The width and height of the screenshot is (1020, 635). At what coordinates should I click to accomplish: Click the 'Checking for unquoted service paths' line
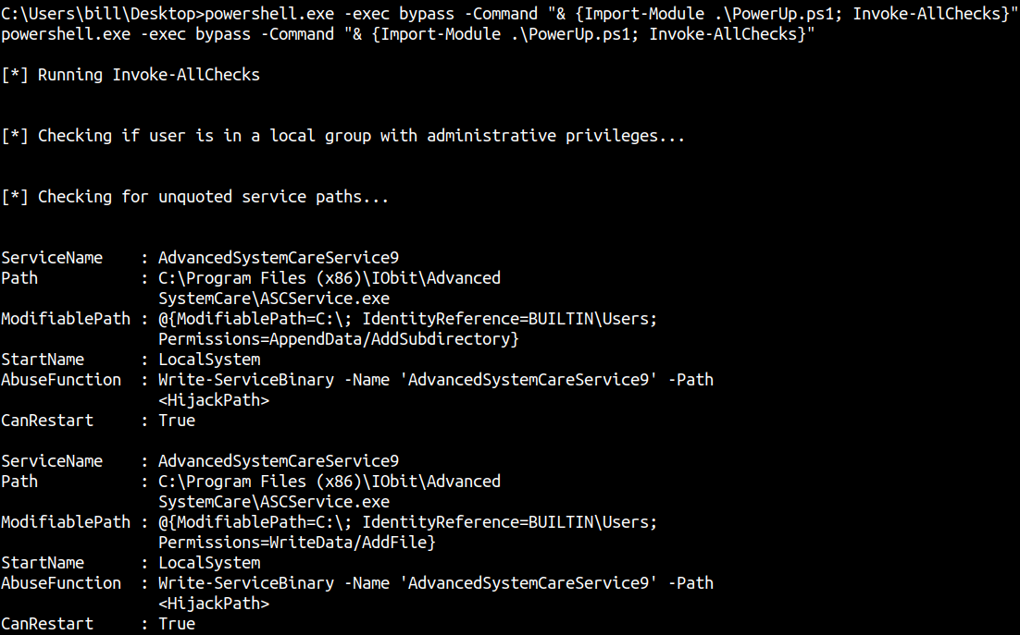click(x=195, y=198)
